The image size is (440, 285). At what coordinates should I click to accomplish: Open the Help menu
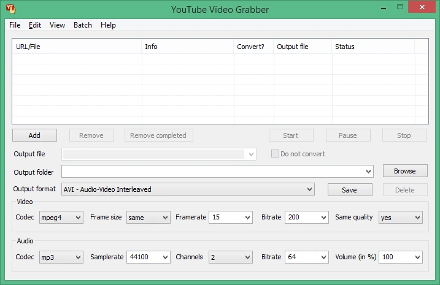pyautogui.click(x=109, y=25)
